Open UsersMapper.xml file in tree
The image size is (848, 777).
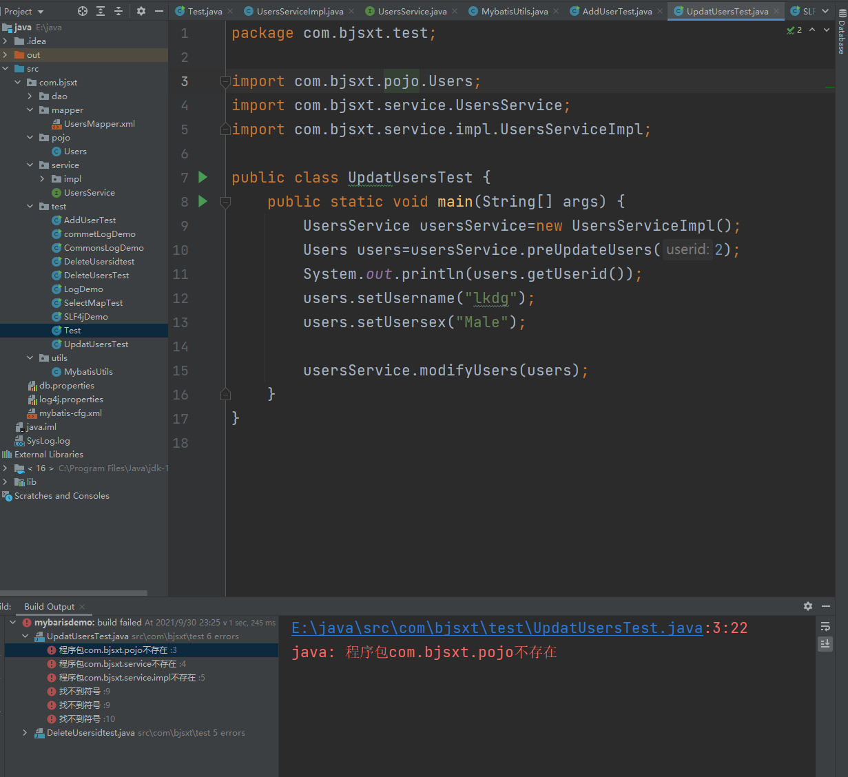[99, 124]
